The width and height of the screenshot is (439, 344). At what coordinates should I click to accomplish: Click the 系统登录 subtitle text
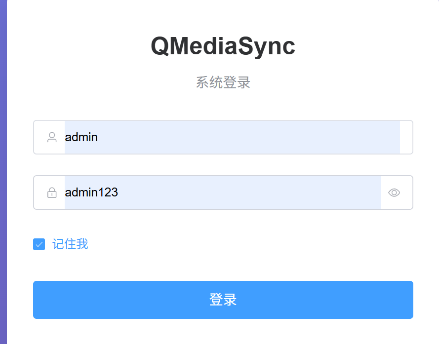[223, 82]
